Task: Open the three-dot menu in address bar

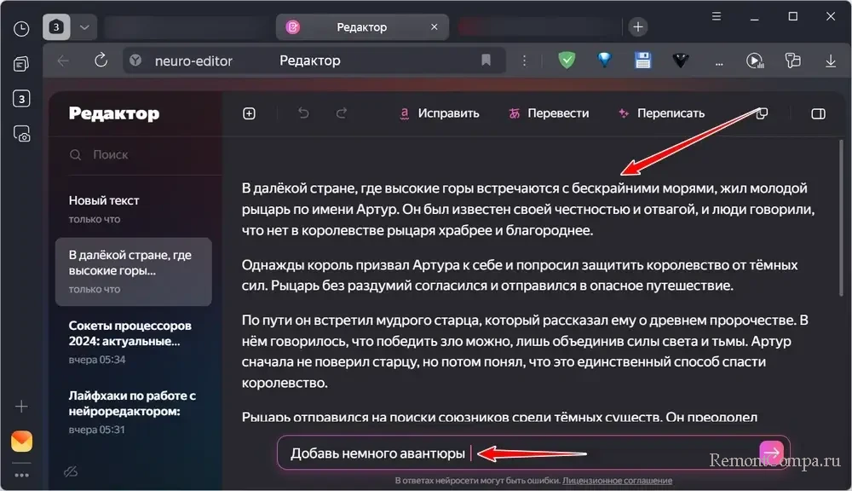Action: click(524, 61)
